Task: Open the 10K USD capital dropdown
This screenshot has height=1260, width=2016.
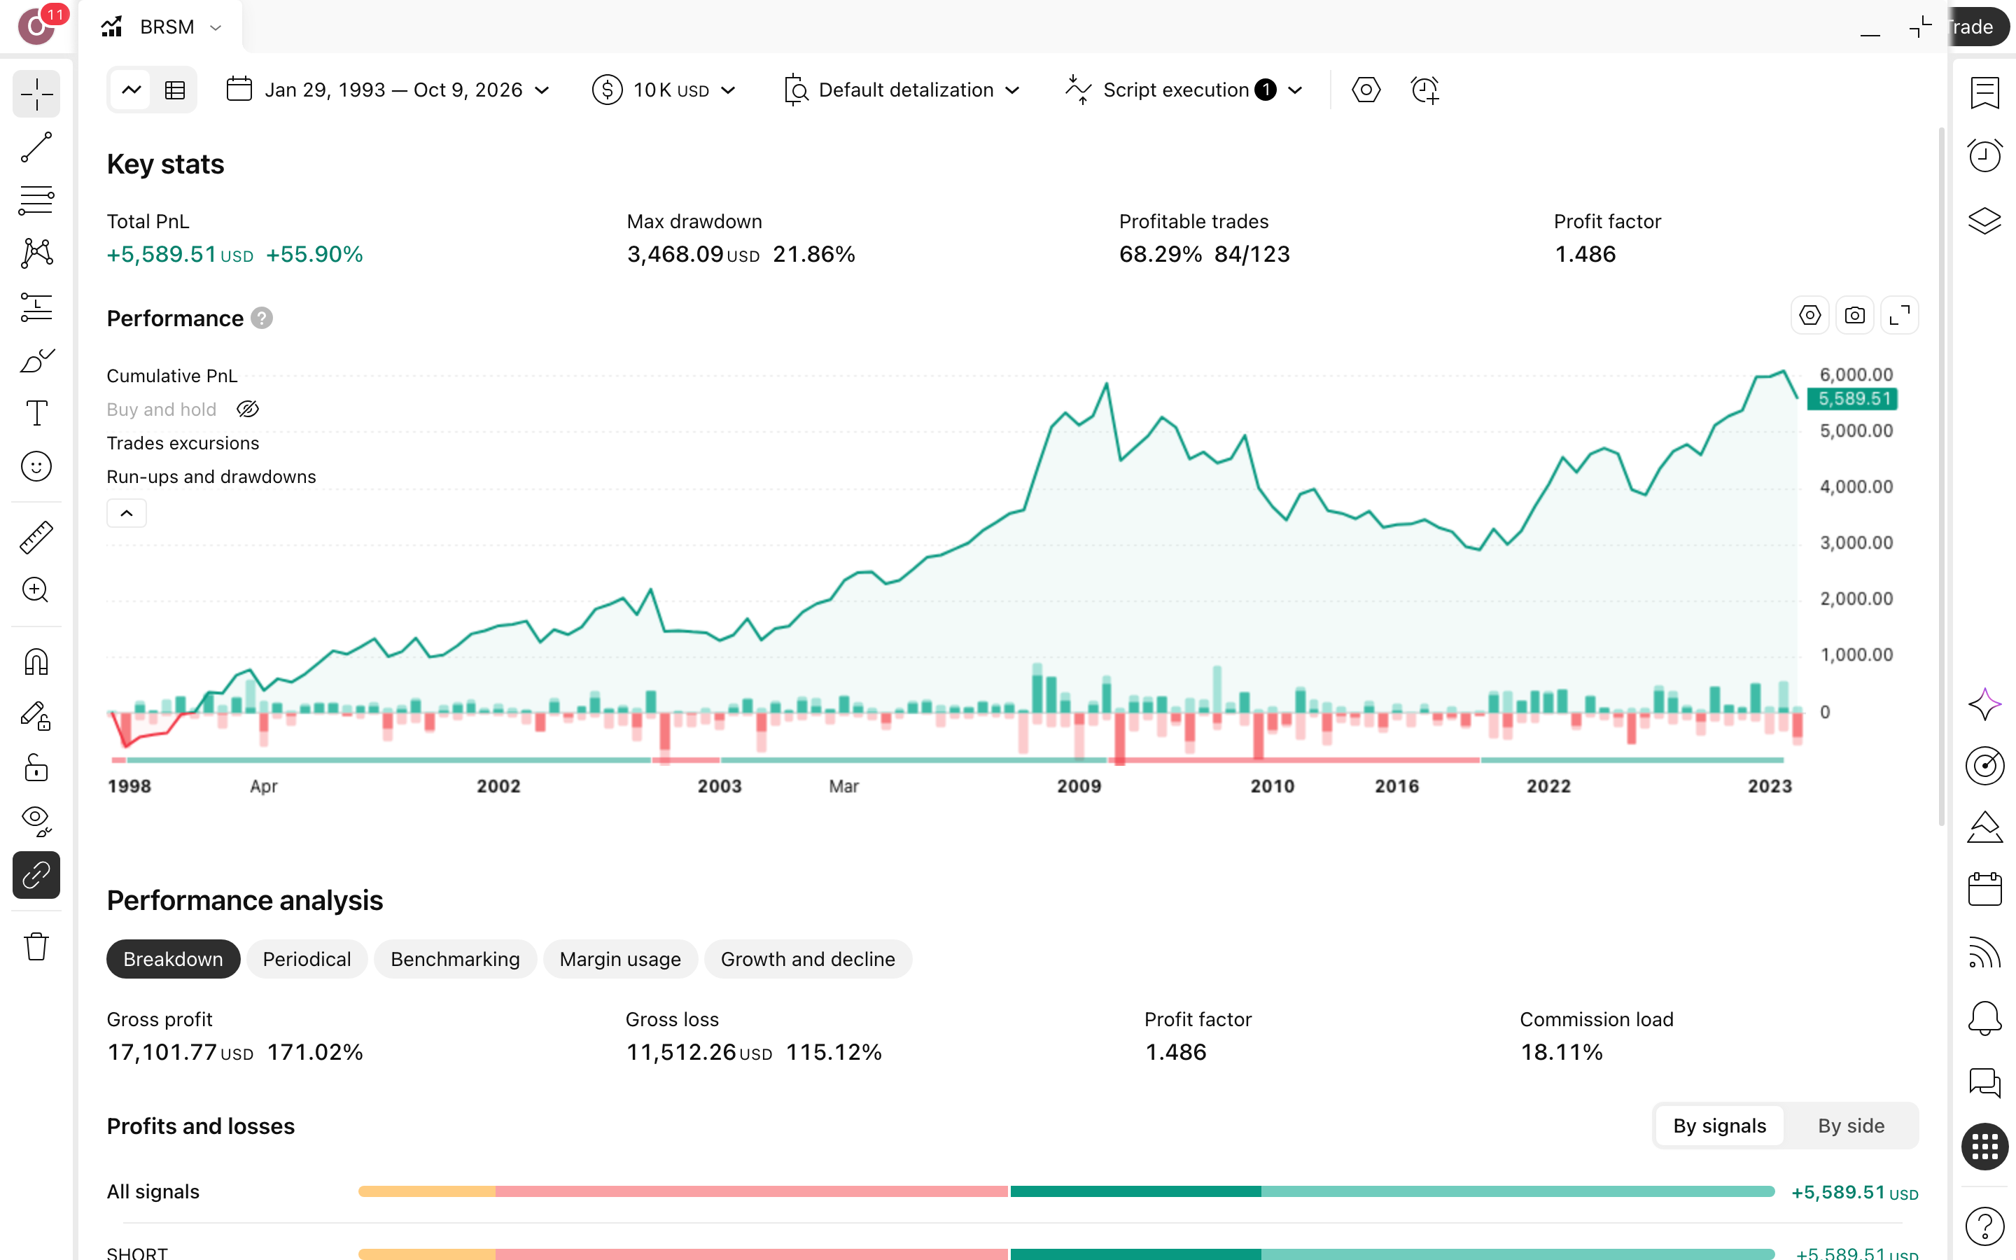Action: tap(664, 90)
